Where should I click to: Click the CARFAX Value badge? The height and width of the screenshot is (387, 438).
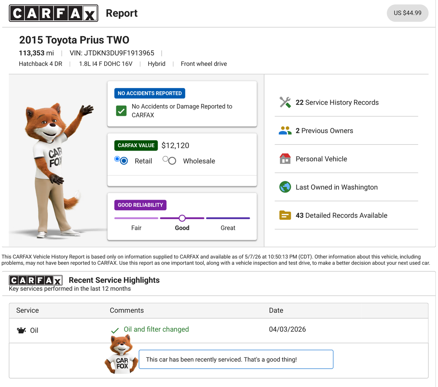[136, 146]
